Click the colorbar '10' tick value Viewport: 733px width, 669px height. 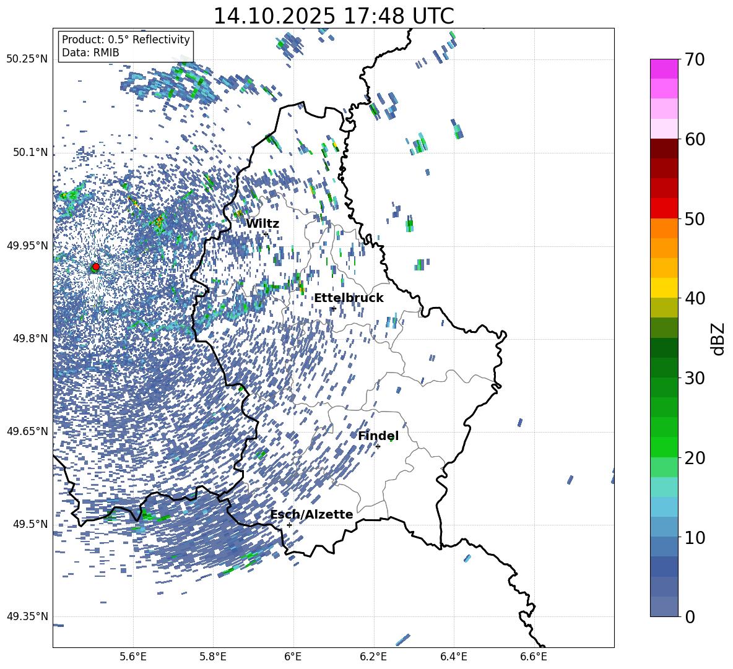[x=695, y=537]
